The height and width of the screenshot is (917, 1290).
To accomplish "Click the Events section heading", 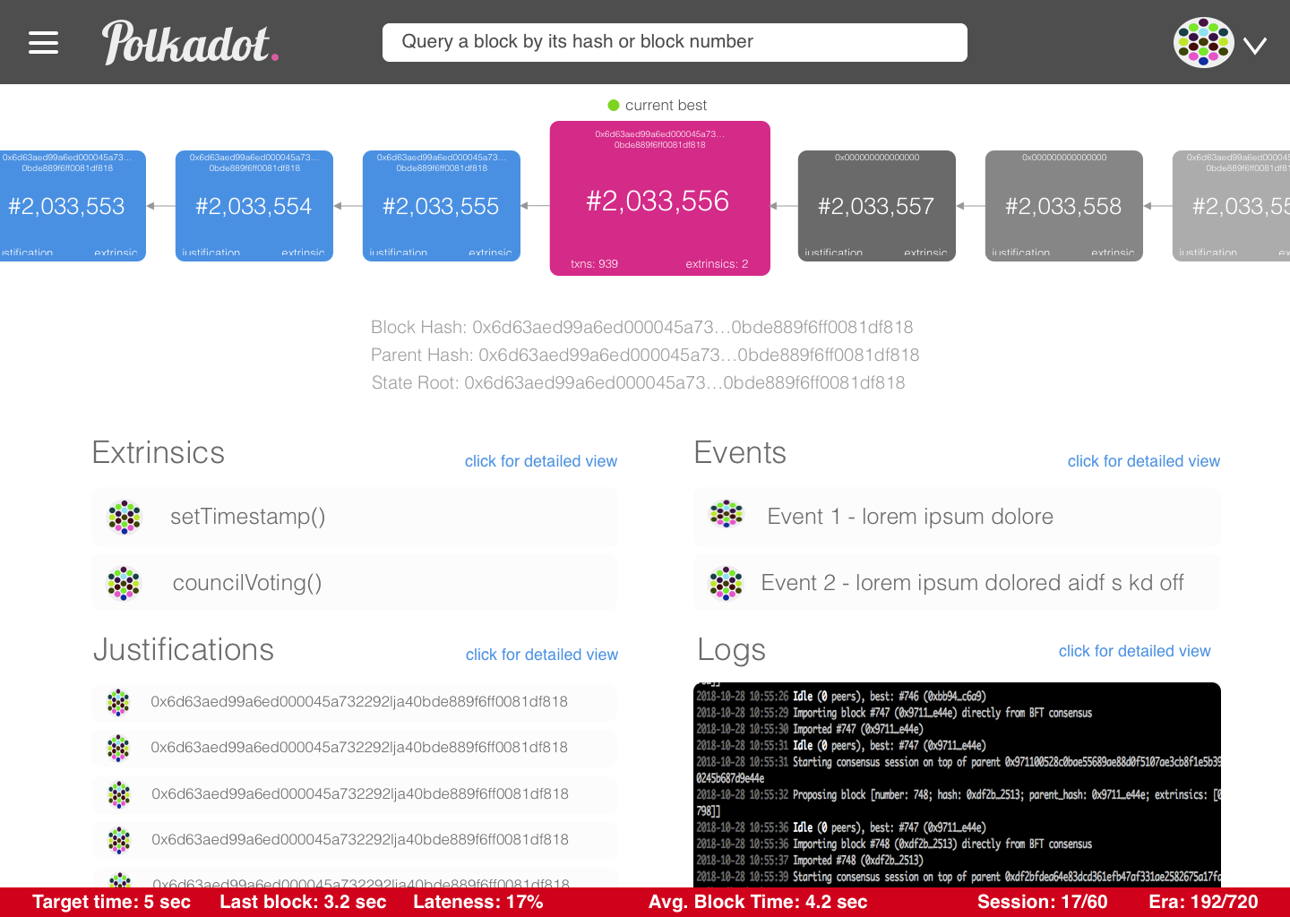I will pyautogui.click(x=740, y=452).
